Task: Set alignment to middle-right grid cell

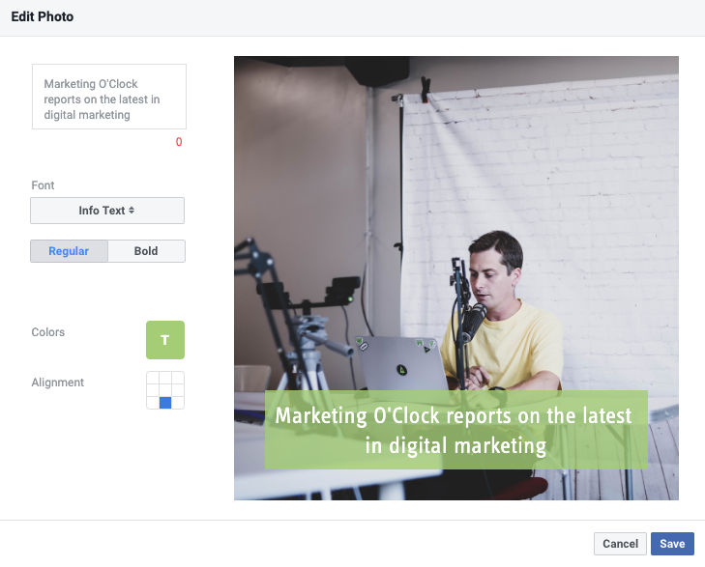Action: point(178,390)
